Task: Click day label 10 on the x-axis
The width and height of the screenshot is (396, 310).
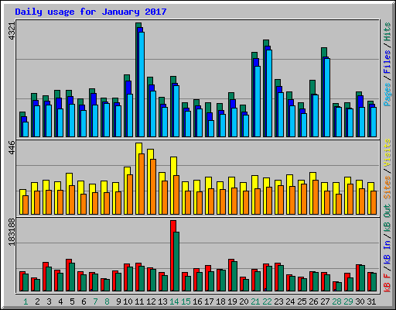Action: click(128, 301)
